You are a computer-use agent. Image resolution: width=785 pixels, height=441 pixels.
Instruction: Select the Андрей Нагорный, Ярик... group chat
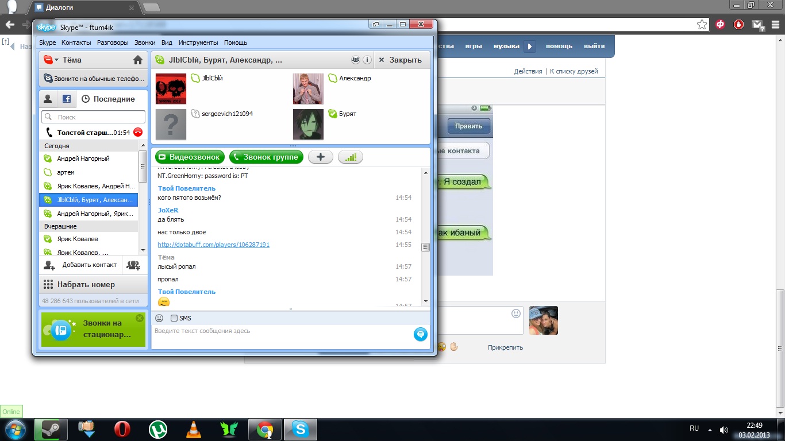click(88, 214)
